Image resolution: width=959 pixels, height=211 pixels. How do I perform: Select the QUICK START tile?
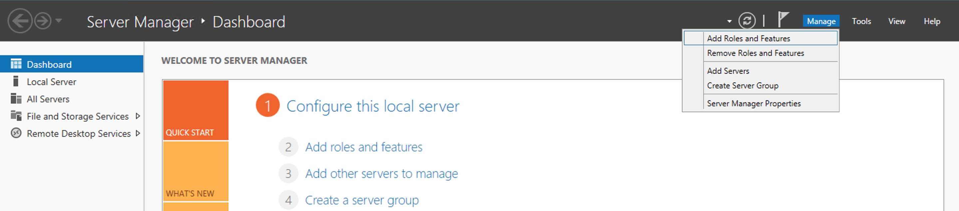(195, 110)
